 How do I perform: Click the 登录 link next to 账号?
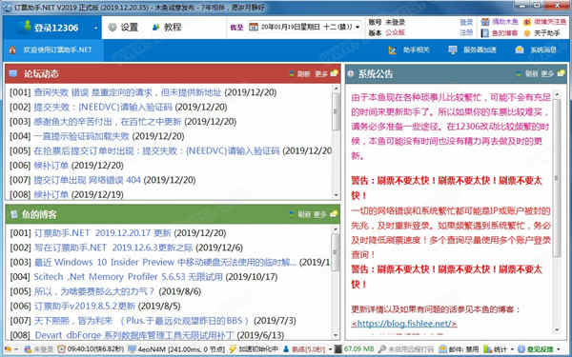click(466, 22)
